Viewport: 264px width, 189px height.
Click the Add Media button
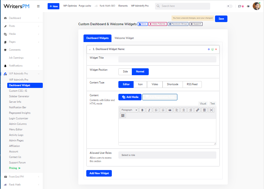pyautogui.click(x=130, y=97)
